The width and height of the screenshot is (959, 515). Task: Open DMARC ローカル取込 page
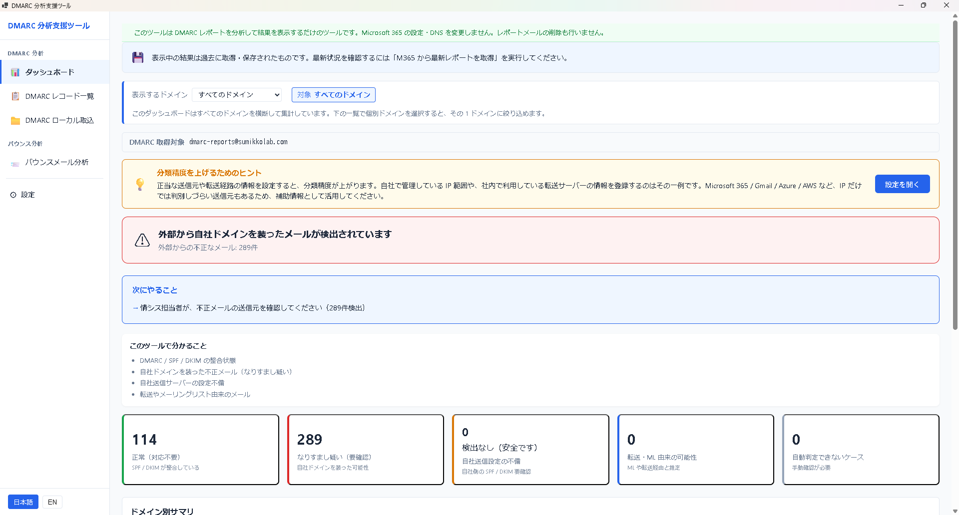55,120
